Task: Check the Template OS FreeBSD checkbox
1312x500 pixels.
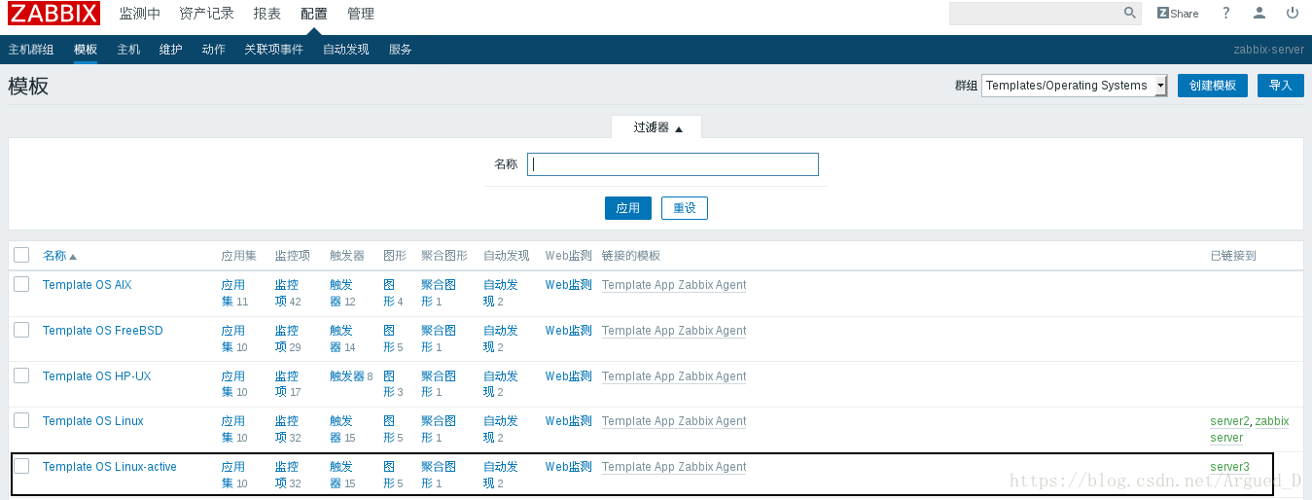Action: (21, 330)
